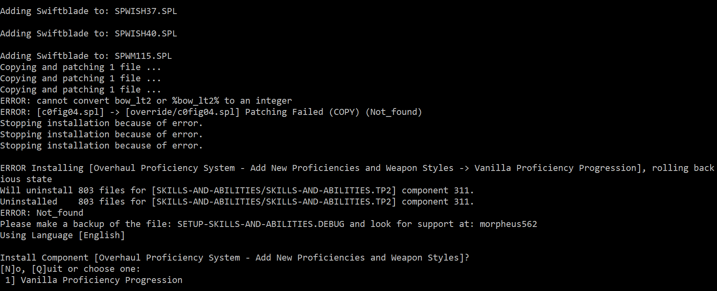Click the SPWISH37.SPL filename text
Viewport: 717px width, 291px height.
146,11
